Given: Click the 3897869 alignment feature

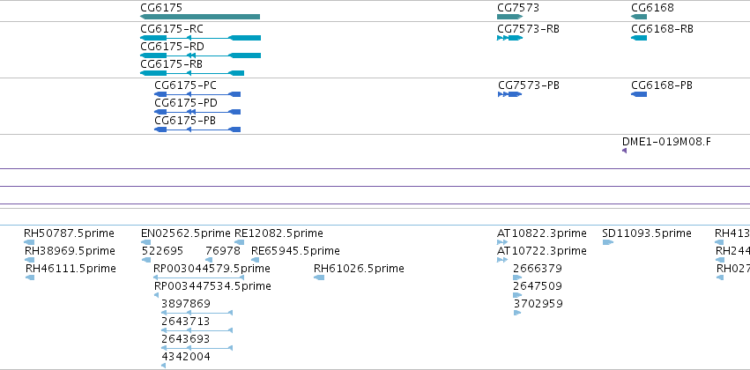Looking at the screenshot, I should (x=197, y=313).
